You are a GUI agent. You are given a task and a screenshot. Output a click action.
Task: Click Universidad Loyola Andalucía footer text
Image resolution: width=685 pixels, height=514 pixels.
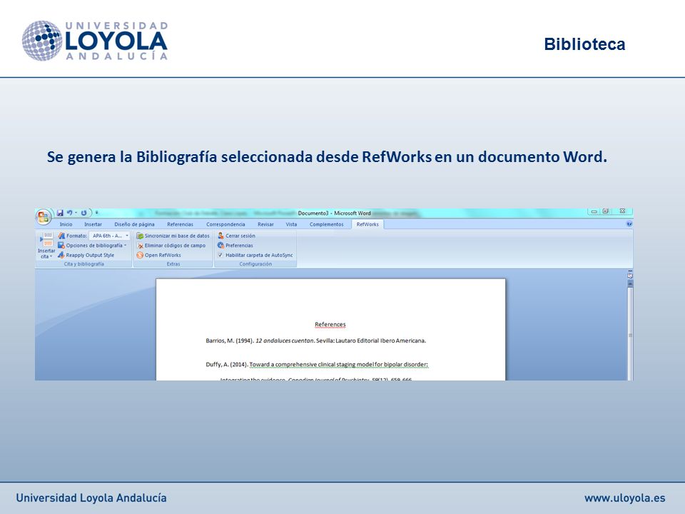click(91, 498)
